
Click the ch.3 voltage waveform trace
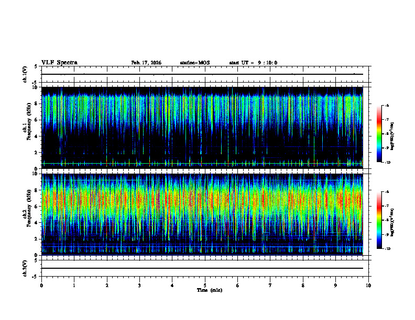[202, 268]
